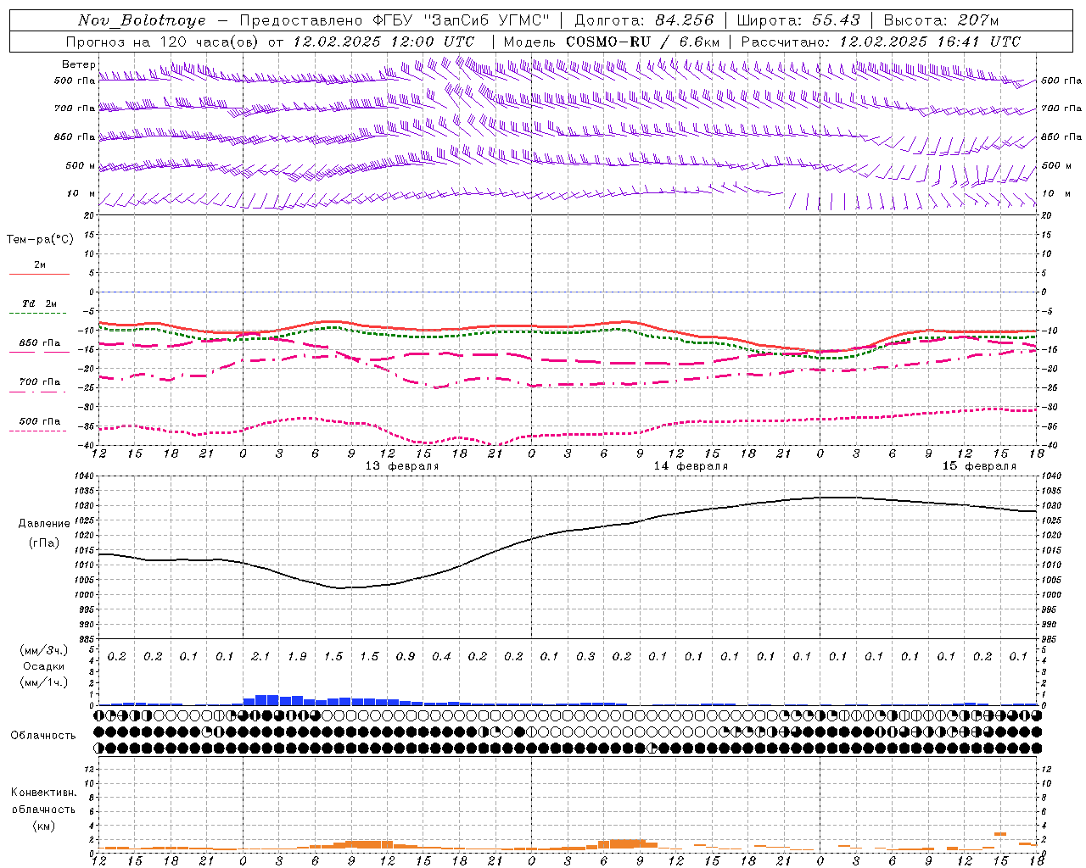The width and height of the screenshot is (1086, 868).
Task: Click the '(мм/3ч.)' precipitation unit label
Action: point(45,650)
